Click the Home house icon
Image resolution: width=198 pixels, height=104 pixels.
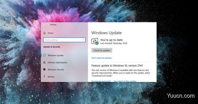coord(44,33)
